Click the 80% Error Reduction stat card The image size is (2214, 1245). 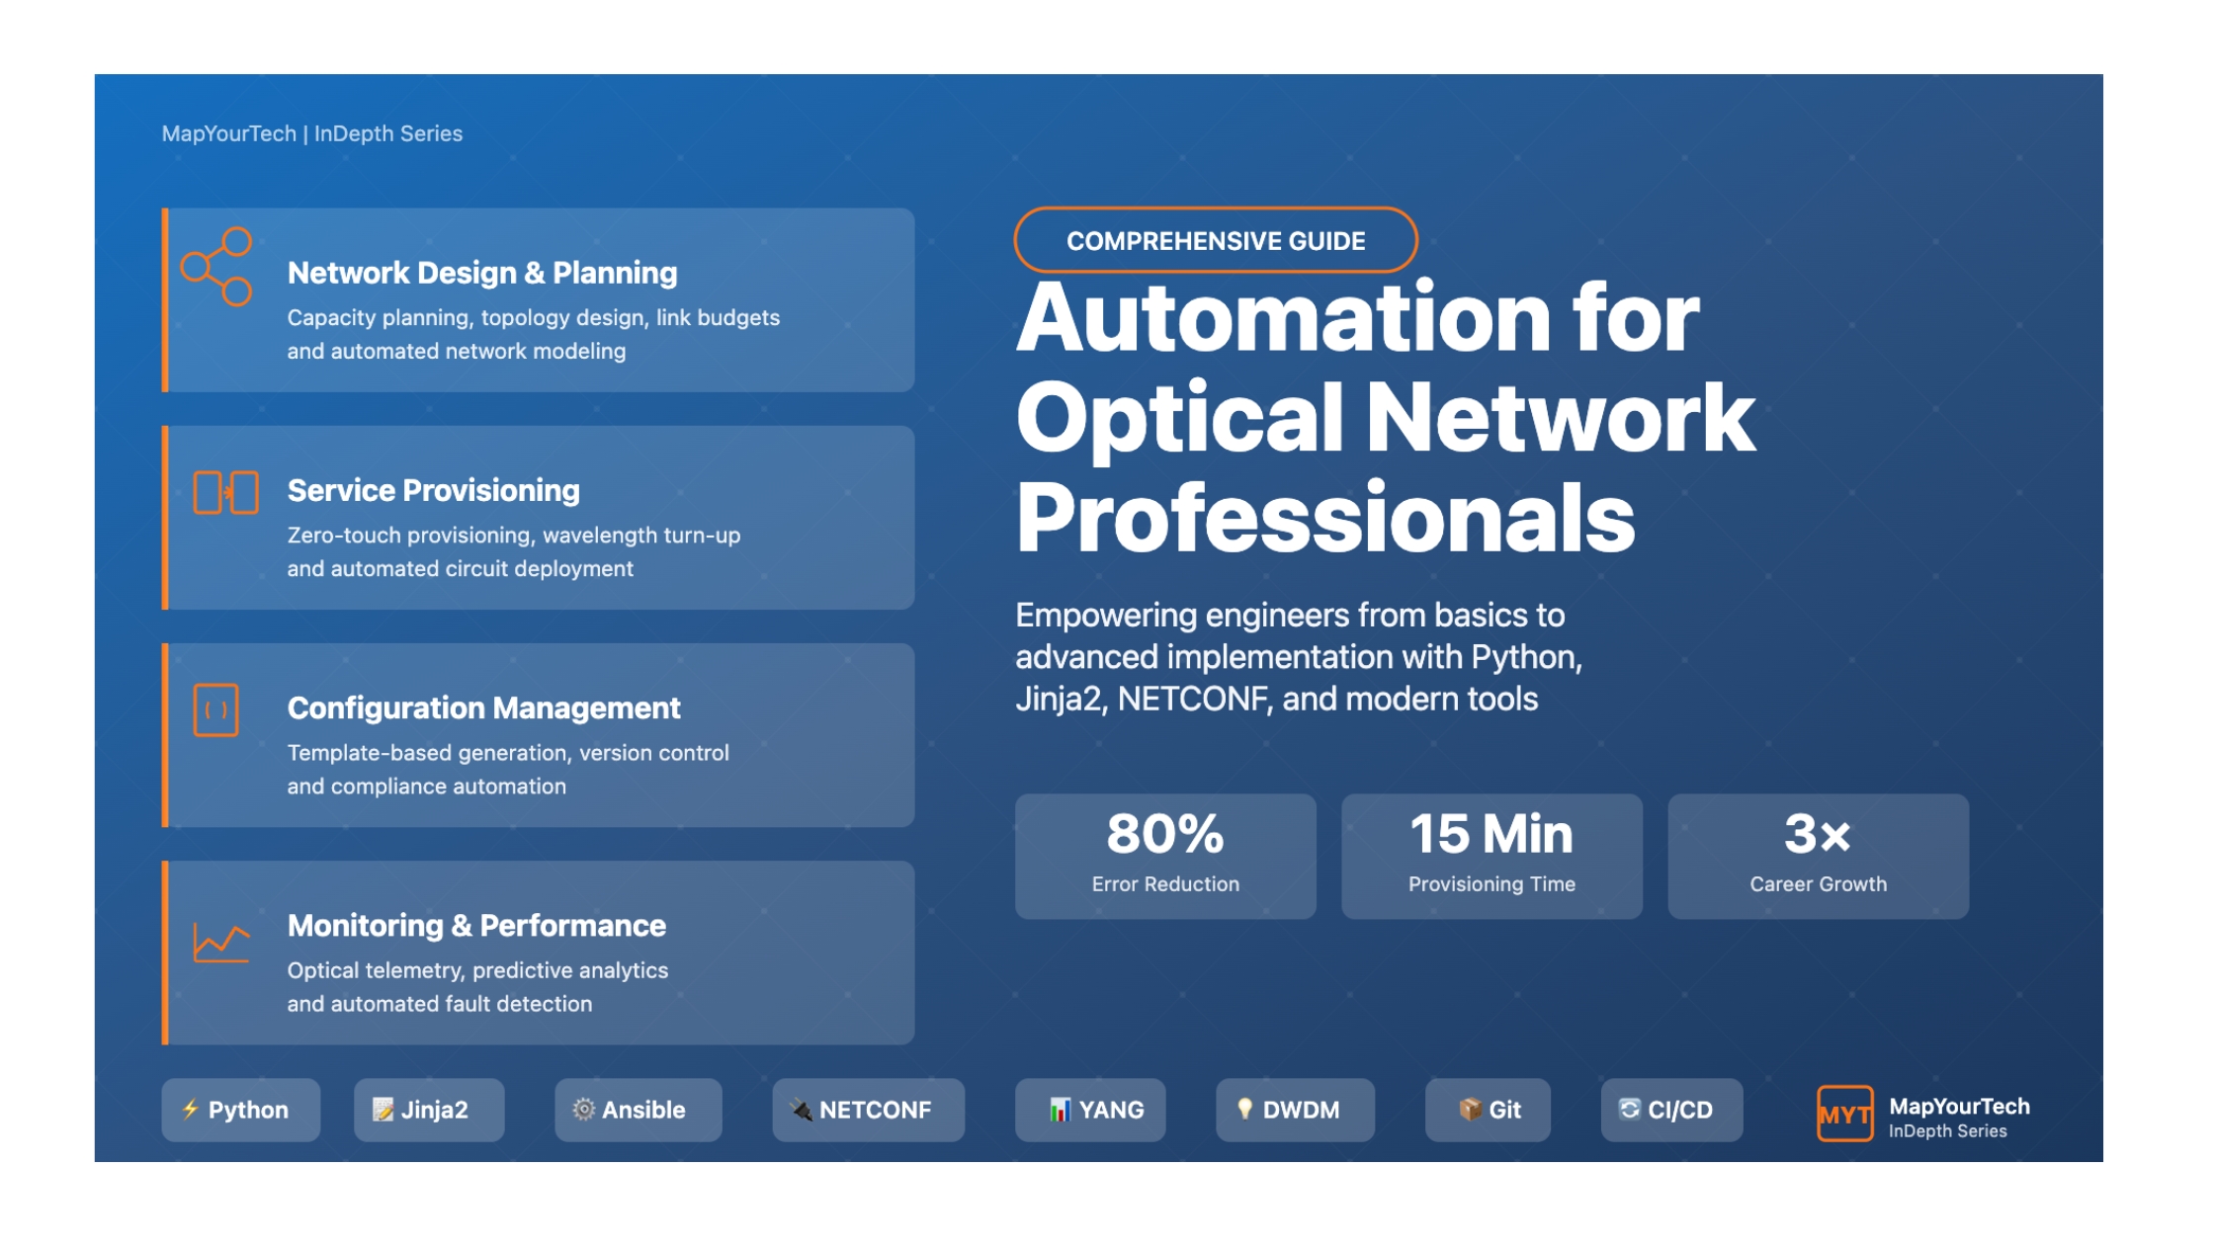click(1165, 856)
